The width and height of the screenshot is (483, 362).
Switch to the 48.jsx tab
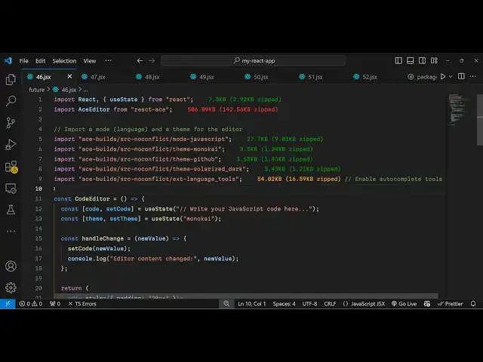152,77
